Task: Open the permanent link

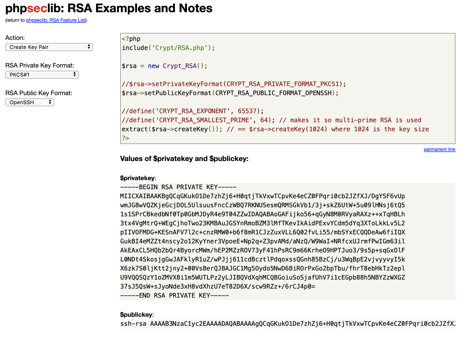Action: tap(439, 149)
